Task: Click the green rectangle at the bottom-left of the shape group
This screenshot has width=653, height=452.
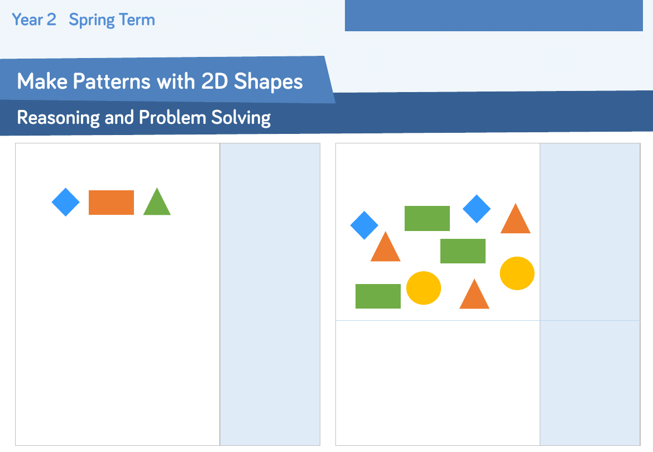Action: click(378, 296)
